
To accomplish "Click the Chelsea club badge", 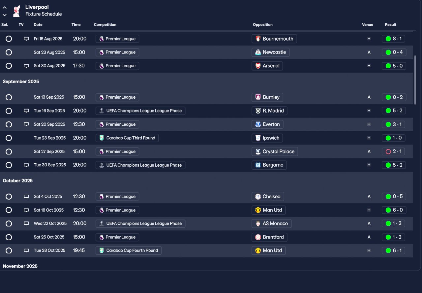I will point(258,197).
